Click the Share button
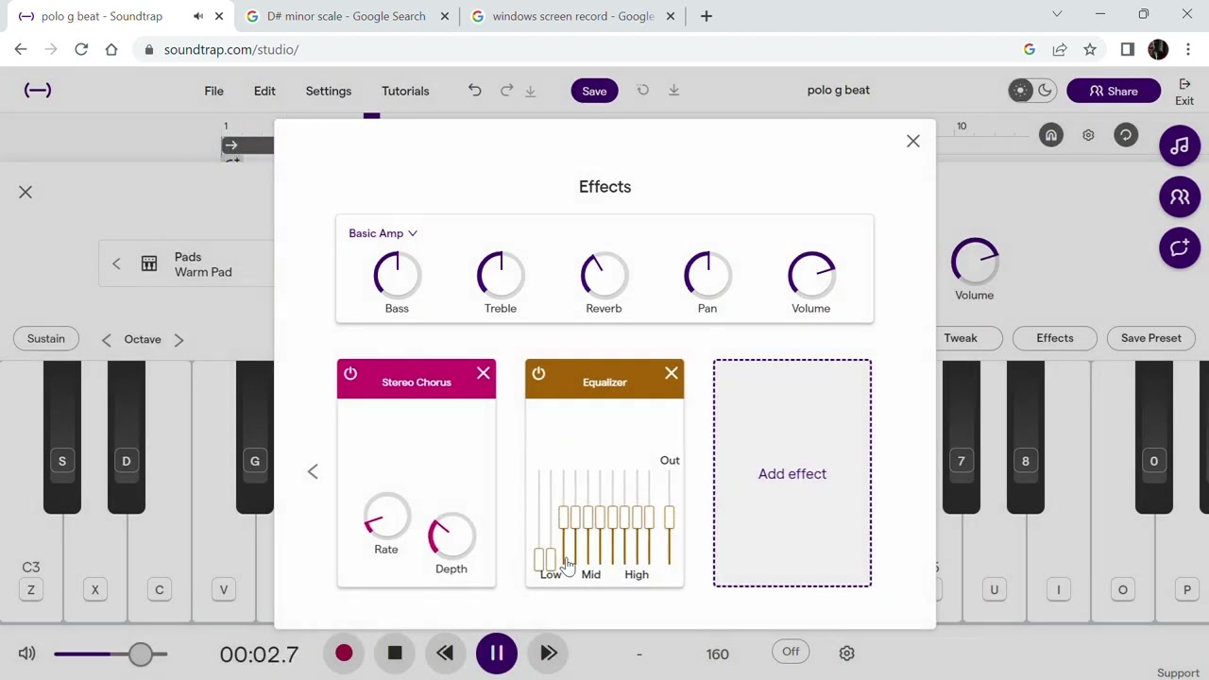 pos(1114,91)
